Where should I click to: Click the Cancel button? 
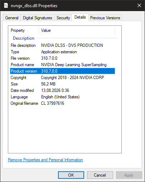[100, 175]
